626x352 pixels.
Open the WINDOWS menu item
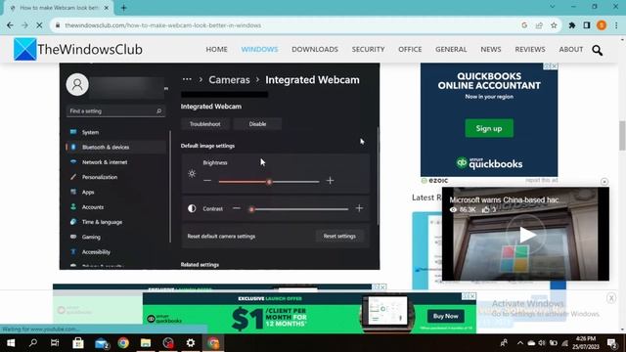(x=259, y=49)
